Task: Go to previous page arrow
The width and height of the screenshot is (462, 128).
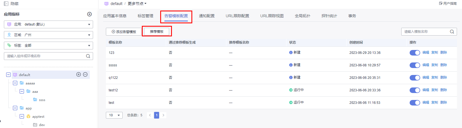Action: coord(150,115)
